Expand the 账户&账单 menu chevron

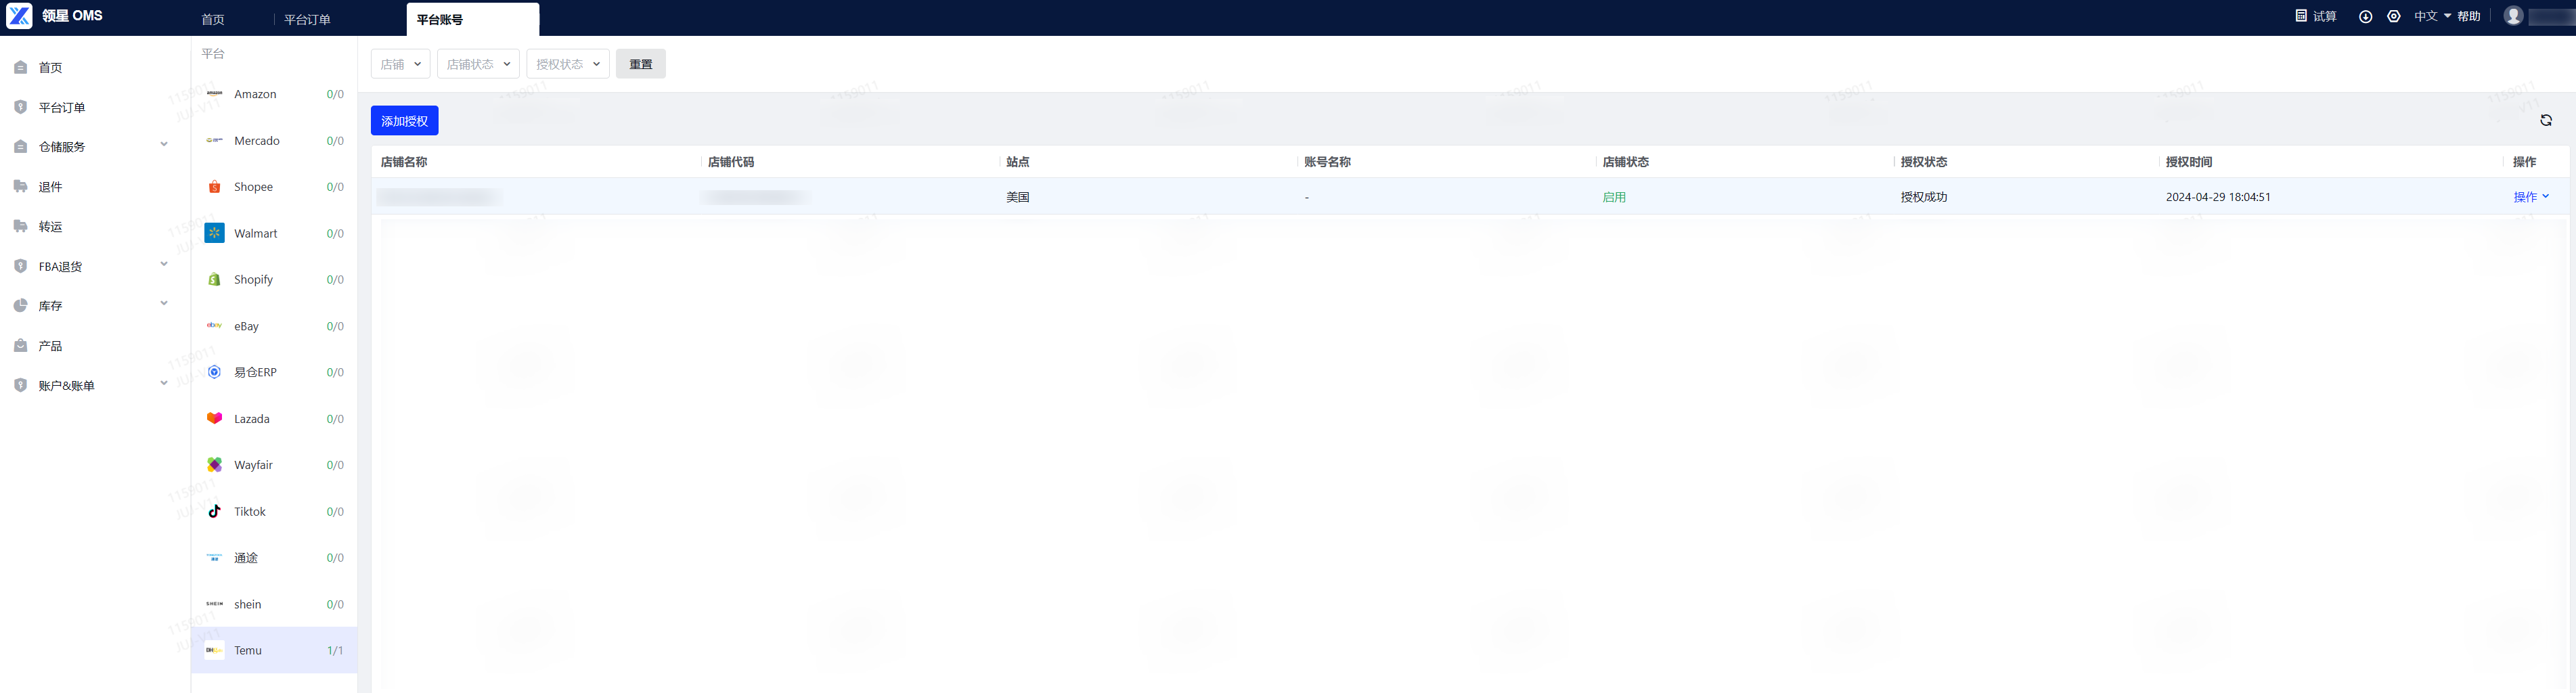[164, 383]
